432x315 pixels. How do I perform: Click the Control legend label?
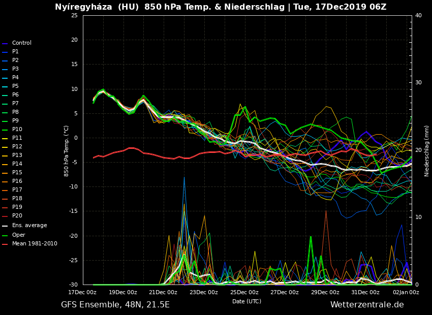click(x=21, y=43)
